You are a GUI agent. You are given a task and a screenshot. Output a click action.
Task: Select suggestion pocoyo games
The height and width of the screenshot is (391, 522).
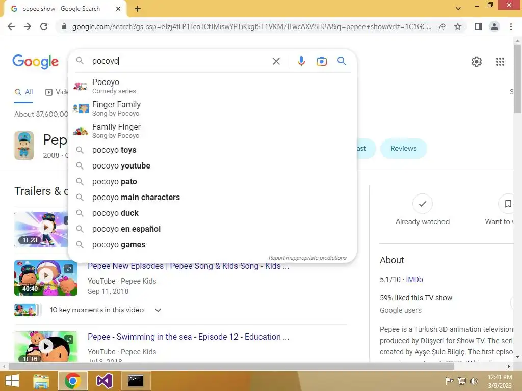coord(212,245)
